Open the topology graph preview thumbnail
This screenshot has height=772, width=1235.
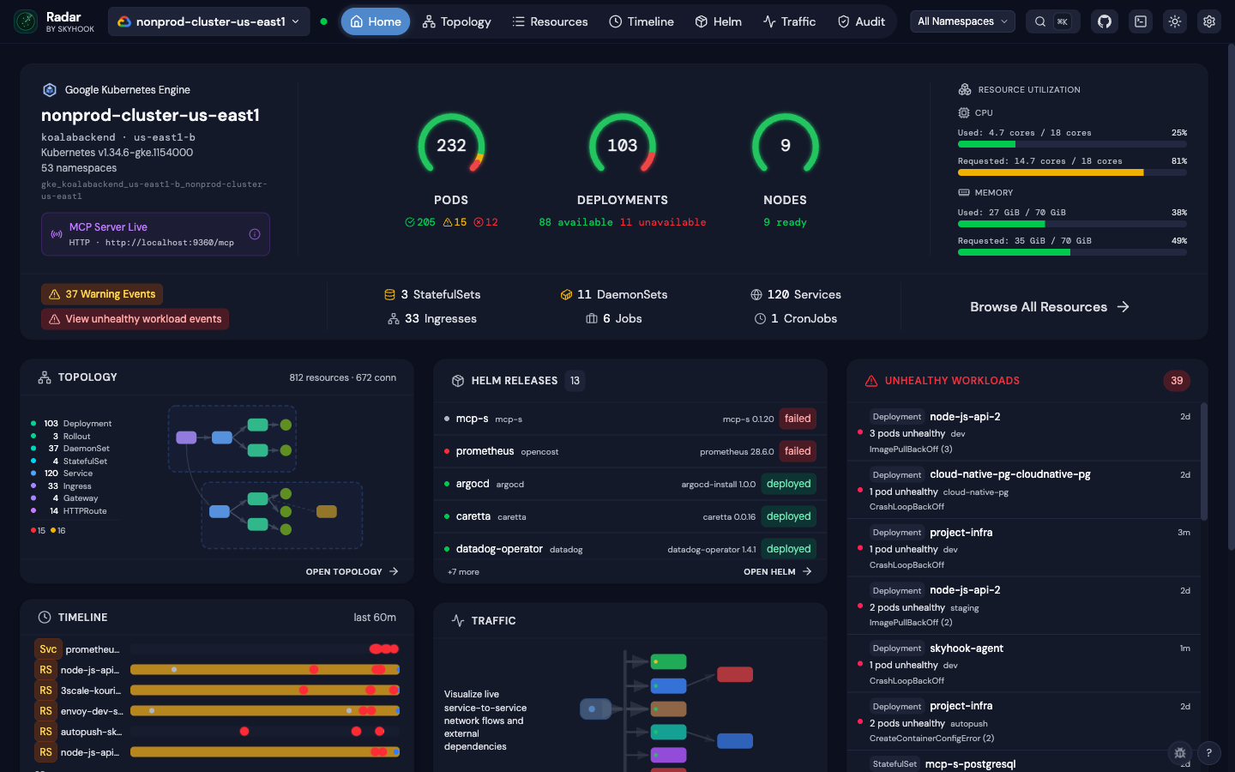265,477
